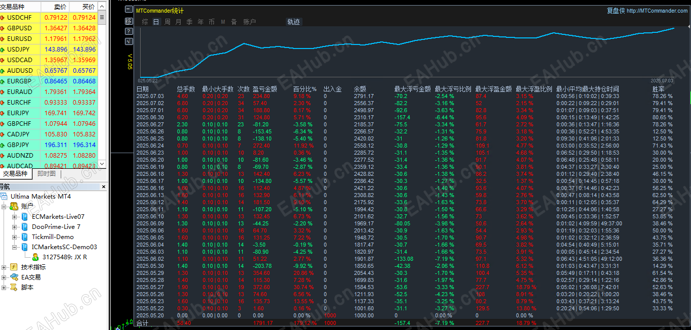Click the √ checkmark icon on panel
691x330 pixels.
[128, 41]
